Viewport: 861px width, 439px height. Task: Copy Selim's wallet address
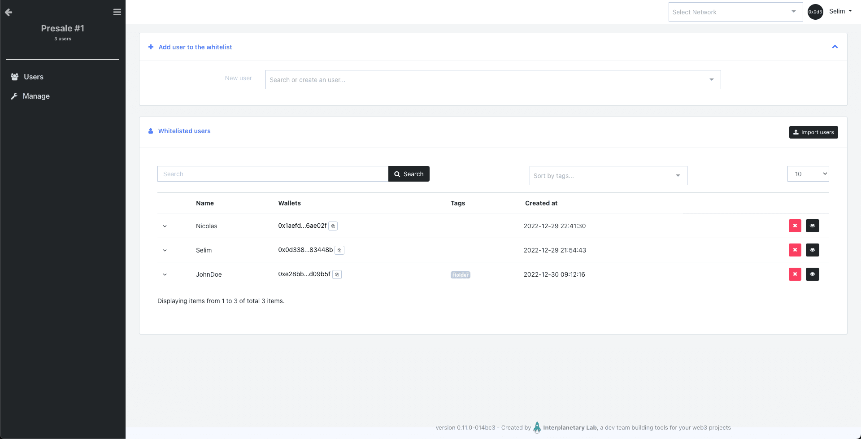click(x=339, y=250)
